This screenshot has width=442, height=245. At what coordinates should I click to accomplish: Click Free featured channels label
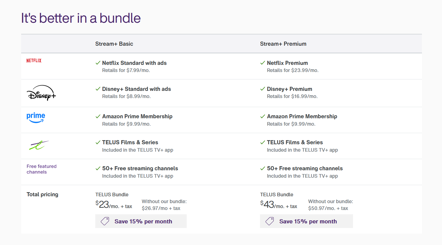click(41, 169)
